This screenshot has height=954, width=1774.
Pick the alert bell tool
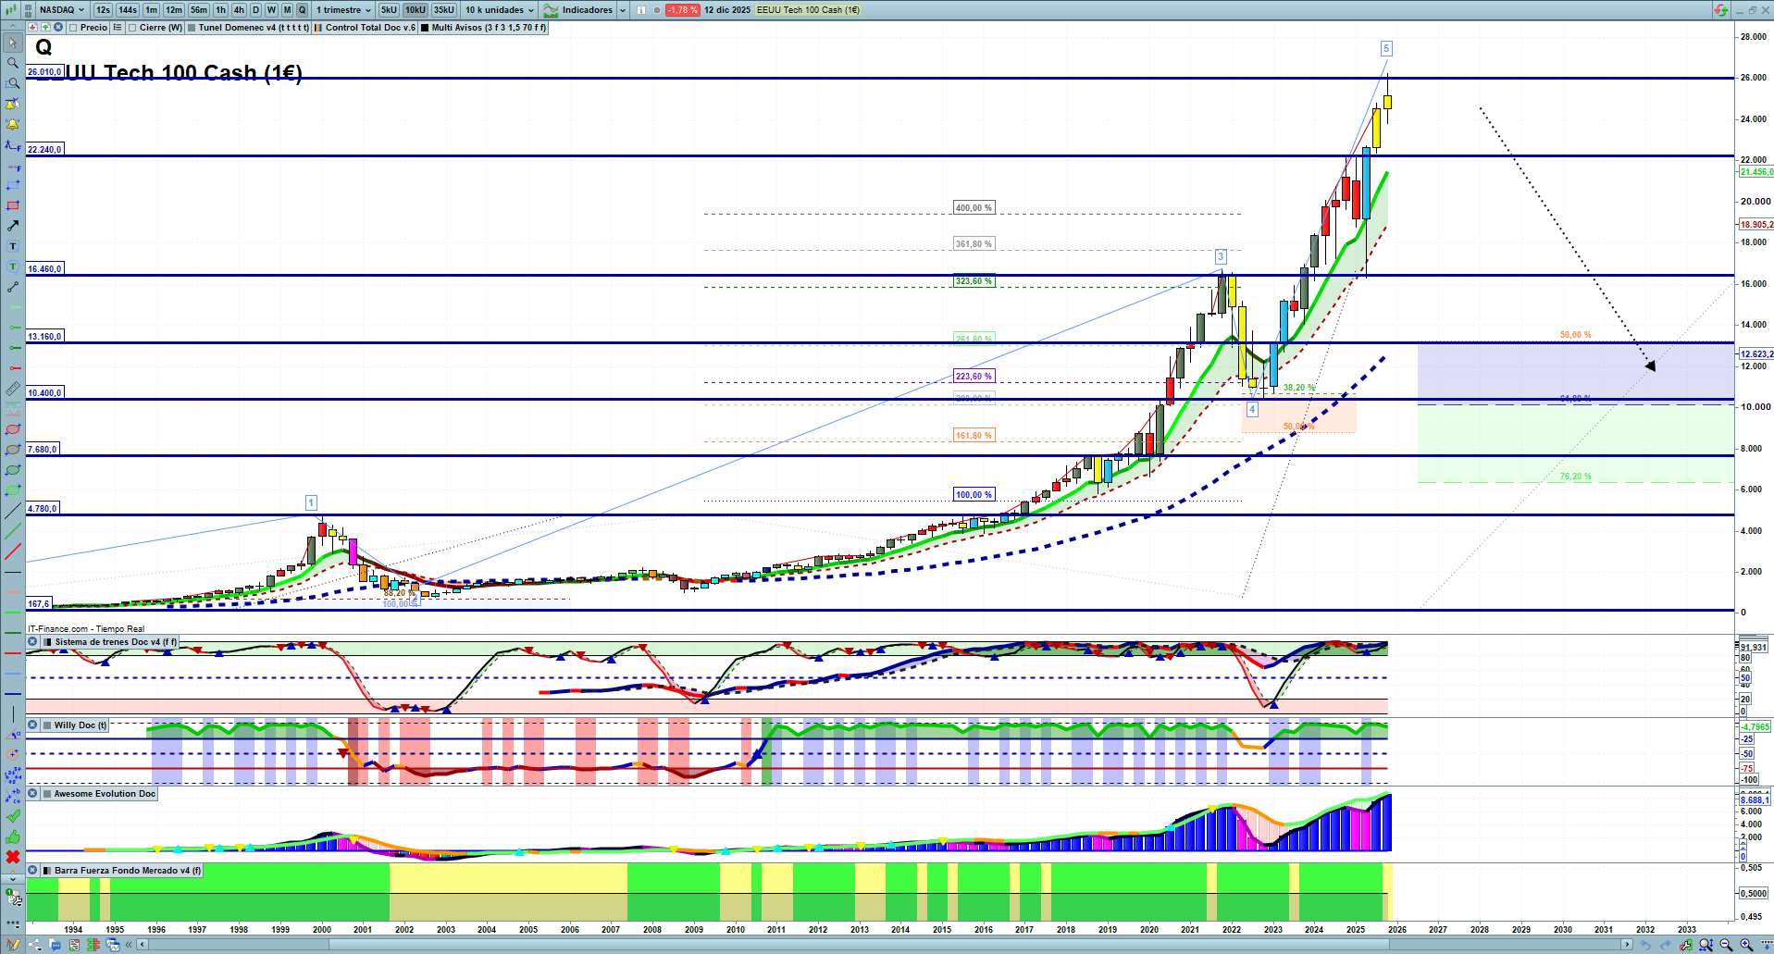(x=13, y=124)
